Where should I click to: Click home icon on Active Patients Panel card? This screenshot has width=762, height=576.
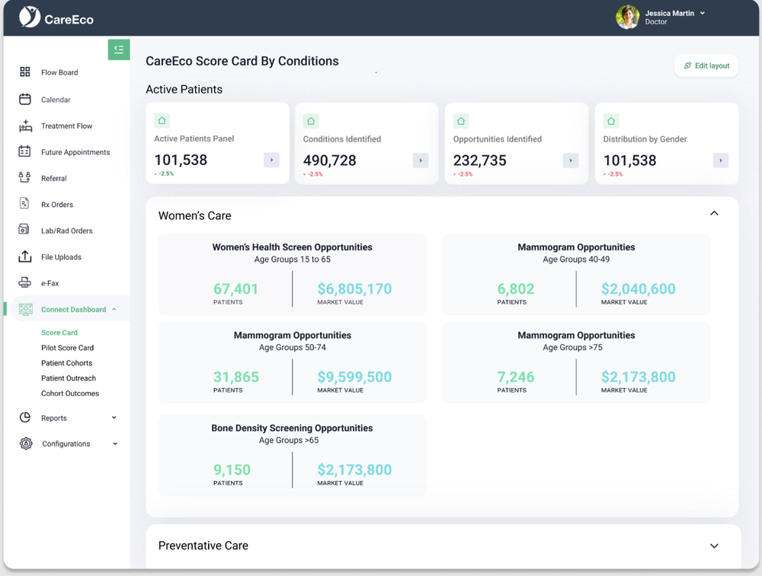tap(162, 120)
